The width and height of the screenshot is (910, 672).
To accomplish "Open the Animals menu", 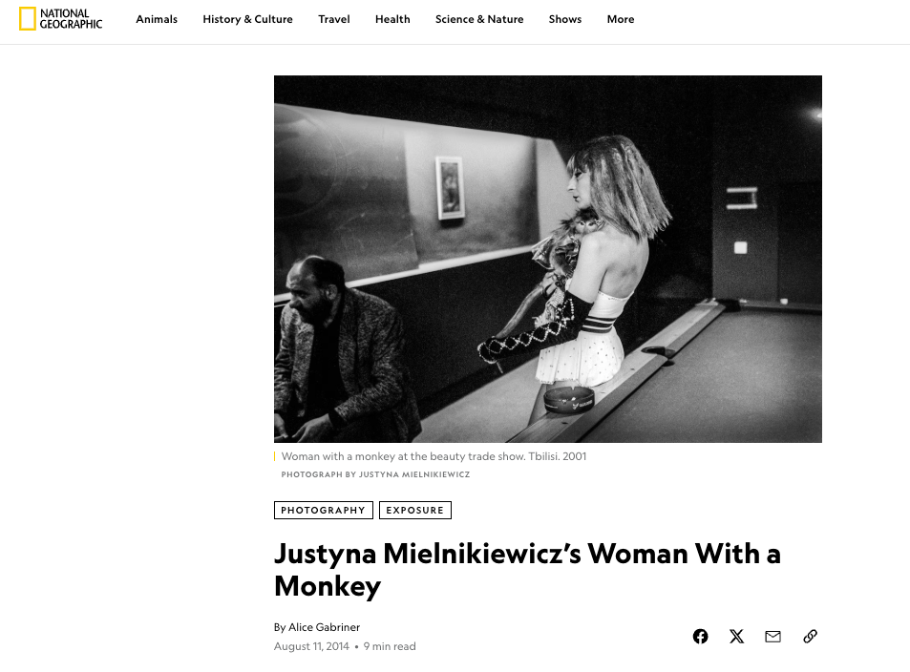I will pyautogui.click(x=157, y=19).
